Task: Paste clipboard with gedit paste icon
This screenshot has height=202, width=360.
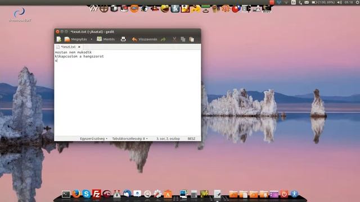Action: 191,39
